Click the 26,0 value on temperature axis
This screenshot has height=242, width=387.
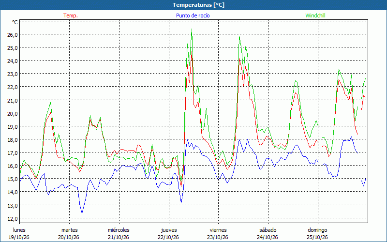pos(12,34)
